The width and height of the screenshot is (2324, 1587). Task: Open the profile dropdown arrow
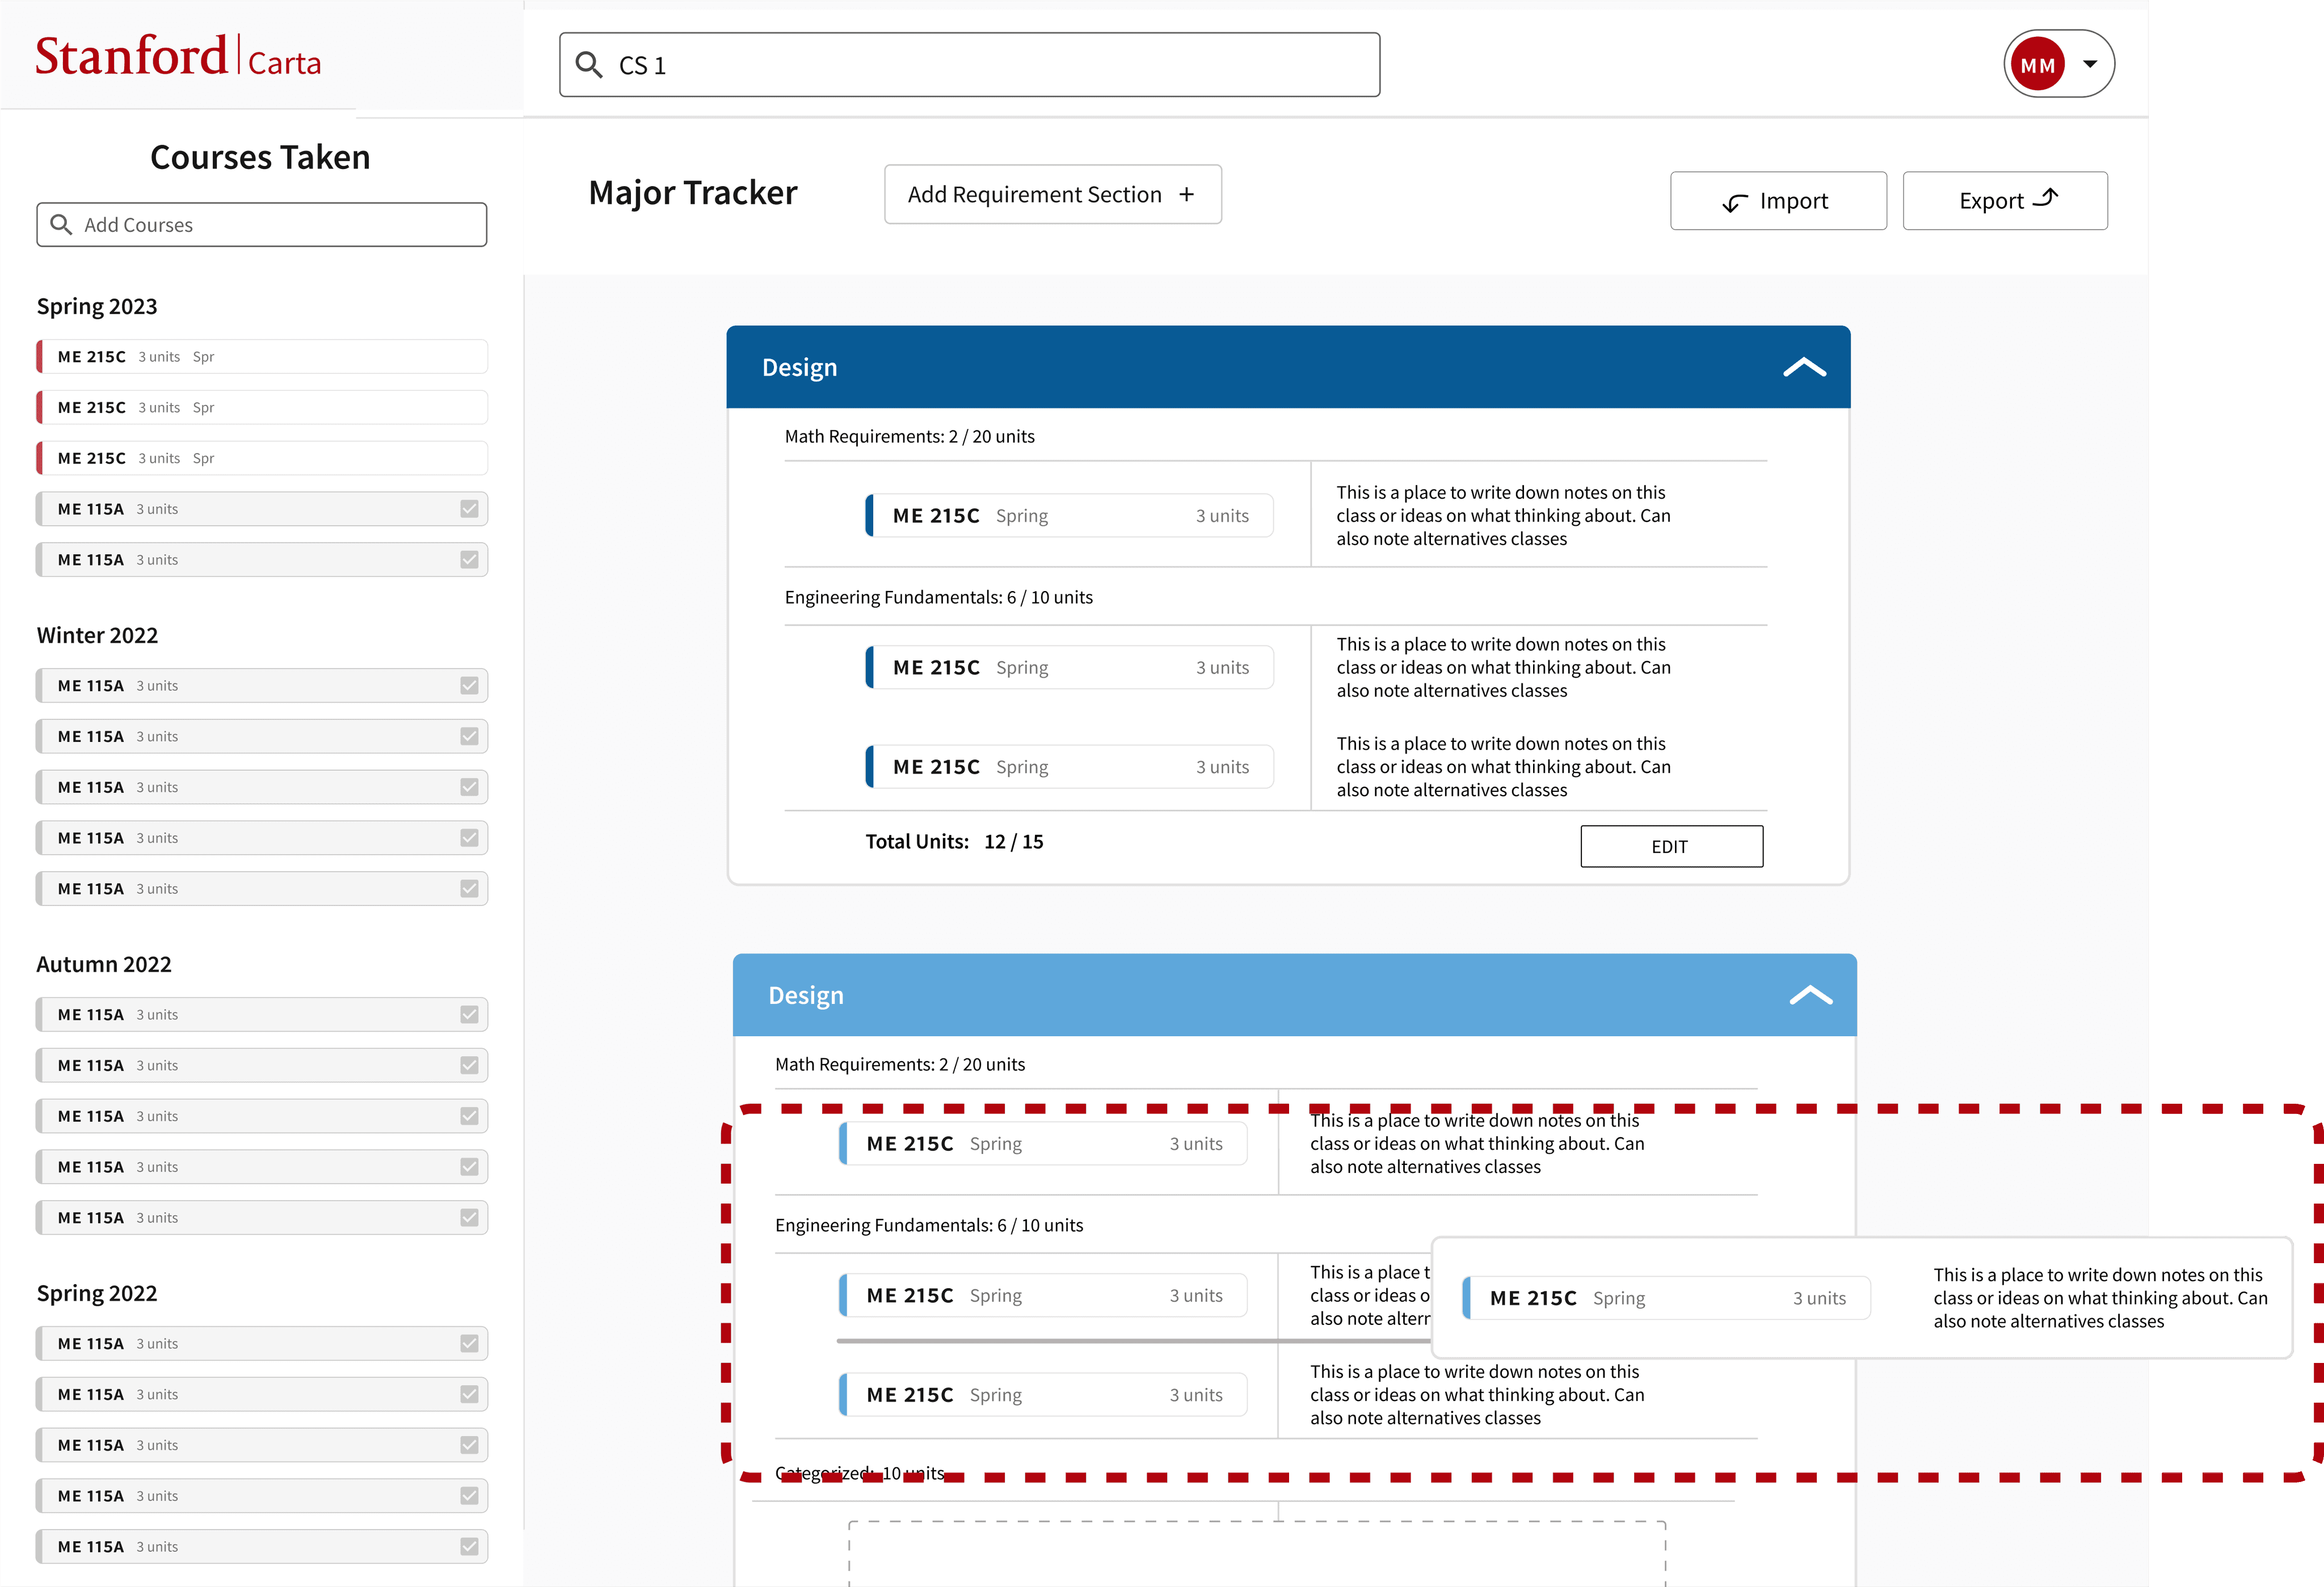[2090, 65]
